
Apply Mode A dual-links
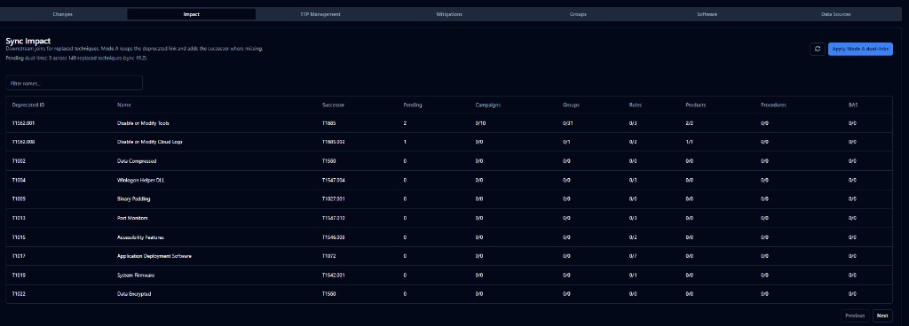pos(860,49)
